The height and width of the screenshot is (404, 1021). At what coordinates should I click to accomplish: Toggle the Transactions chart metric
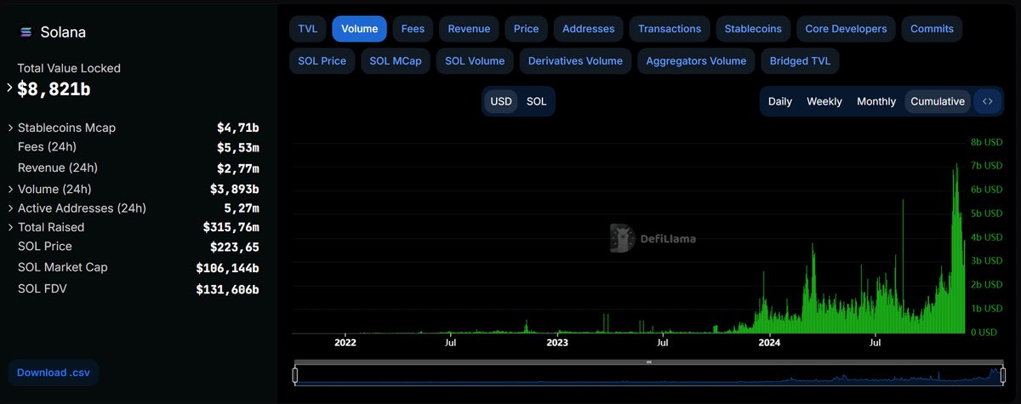pyautogui.click(x=670, y=28)
